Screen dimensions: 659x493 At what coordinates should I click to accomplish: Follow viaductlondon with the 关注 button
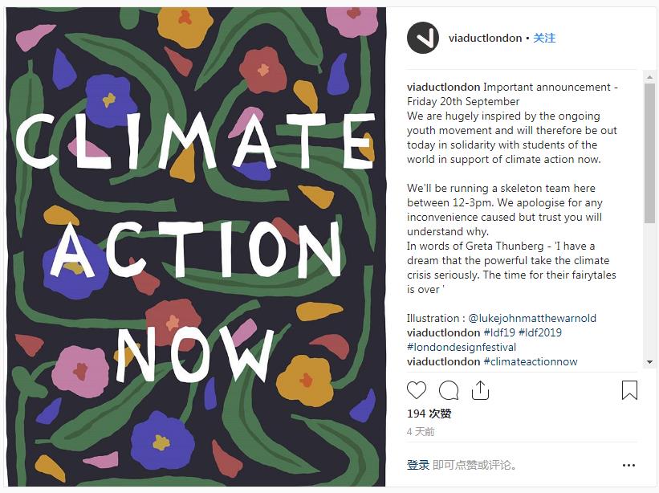click(x=544, y=39)
